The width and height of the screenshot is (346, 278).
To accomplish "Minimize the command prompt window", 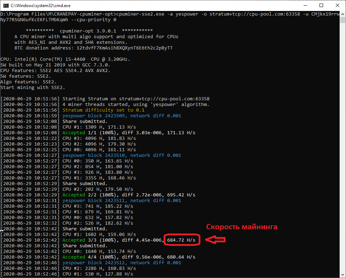I will pos(305,6).
